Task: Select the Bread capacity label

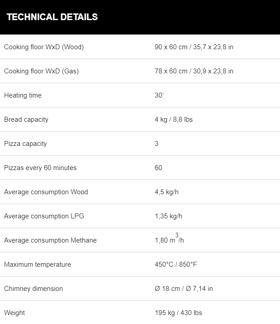Action: [26, 119]
